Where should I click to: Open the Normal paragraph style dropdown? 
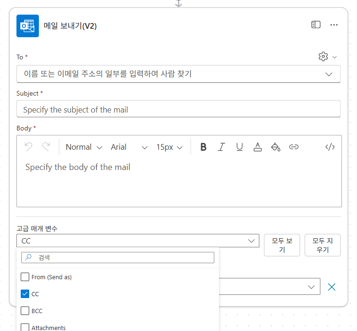[x=84, y=147]
